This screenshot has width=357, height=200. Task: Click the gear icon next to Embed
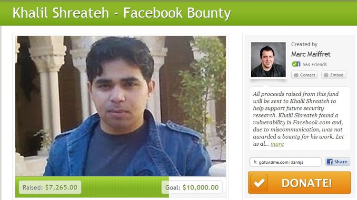tap(326, 75)
